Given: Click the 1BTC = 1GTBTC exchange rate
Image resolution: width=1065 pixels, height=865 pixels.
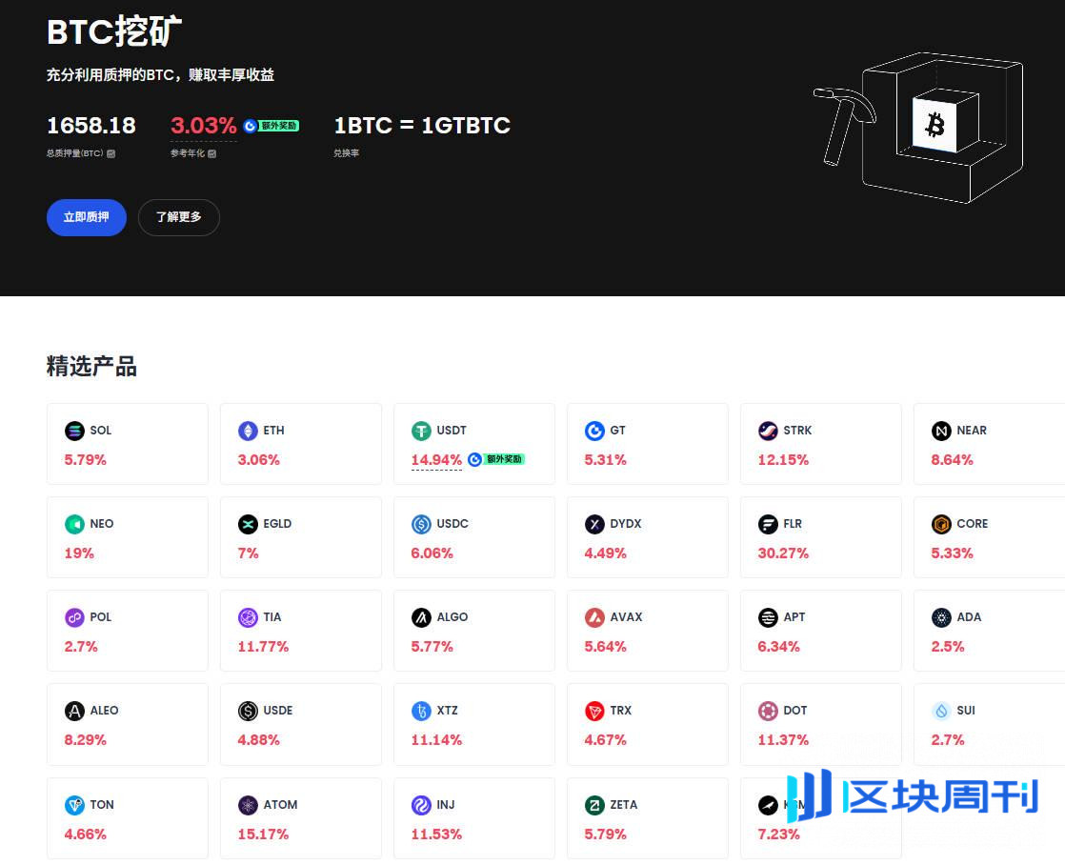Looking at the screenshot, I should (x=422, y=126).
